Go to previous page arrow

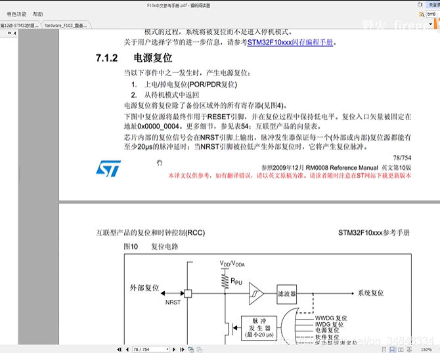click(127, 349)
